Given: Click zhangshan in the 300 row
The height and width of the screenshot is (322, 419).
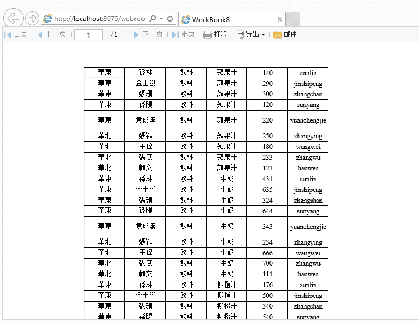Looking at the screenshot, I should pyautogui.click(x=308, y=94).
